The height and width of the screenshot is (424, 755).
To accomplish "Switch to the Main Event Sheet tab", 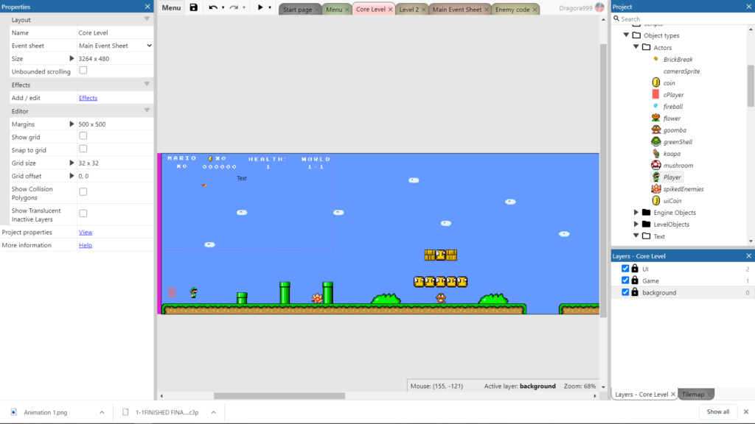I will [x=457, y=10].
